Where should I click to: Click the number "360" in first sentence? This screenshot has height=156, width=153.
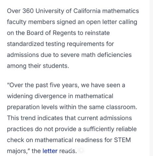click(x=28, y=11)
